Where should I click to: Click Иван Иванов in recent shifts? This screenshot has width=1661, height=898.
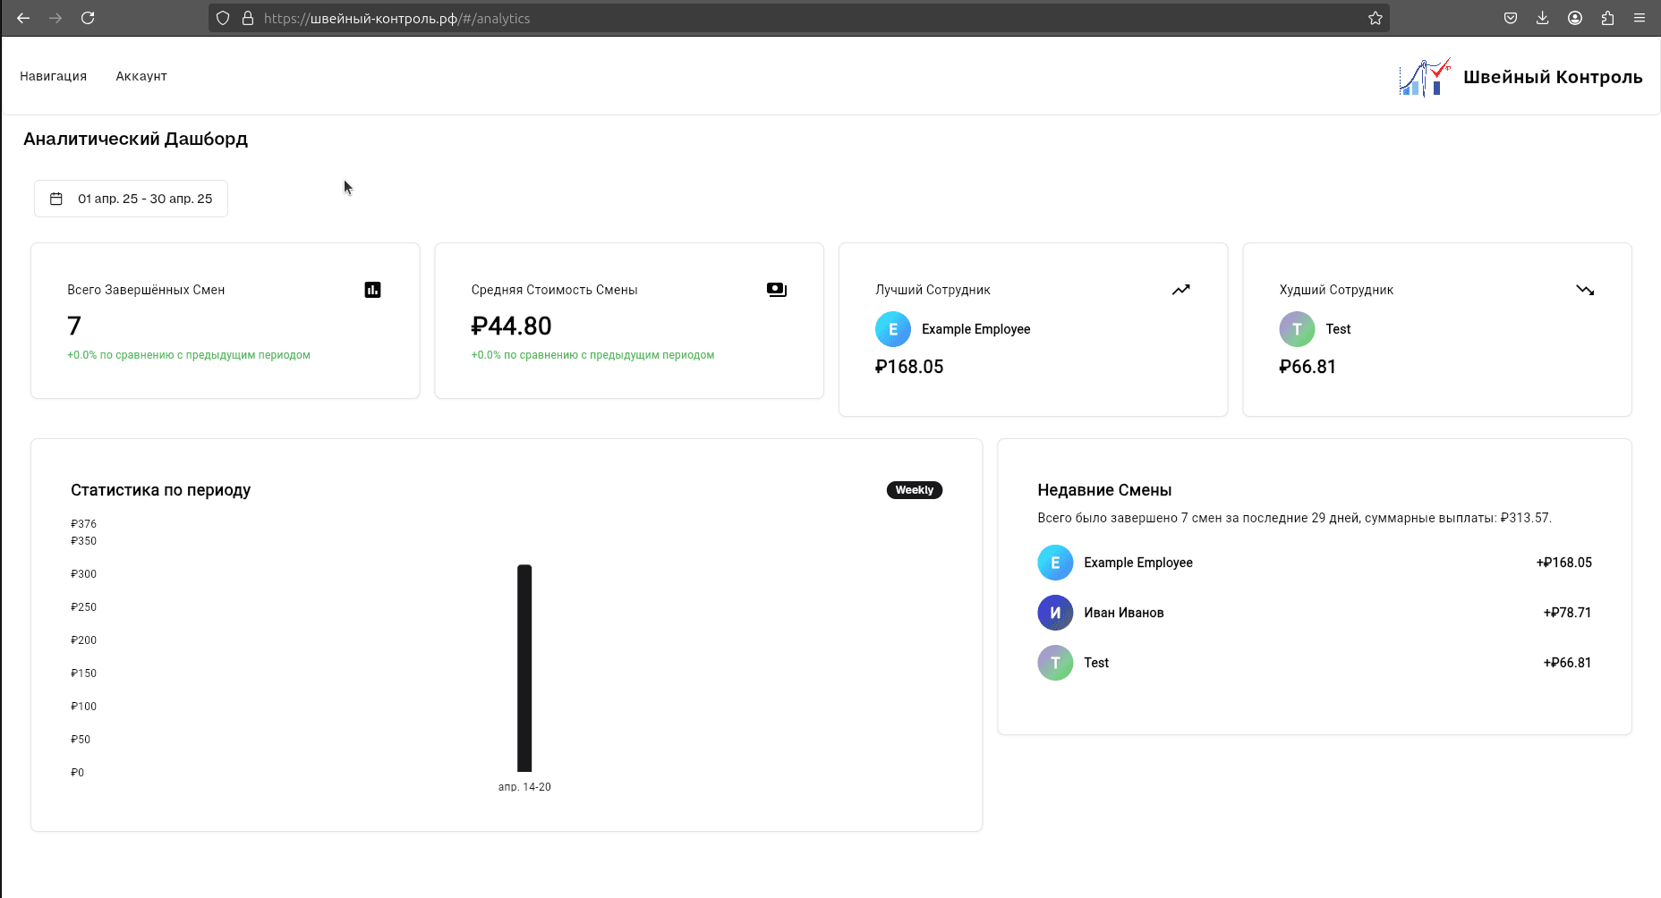tap(1124, 613)
